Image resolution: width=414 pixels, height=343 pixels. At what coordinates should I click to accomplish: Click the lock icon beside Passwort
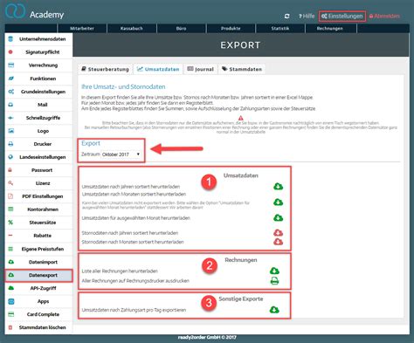[10, 170]
